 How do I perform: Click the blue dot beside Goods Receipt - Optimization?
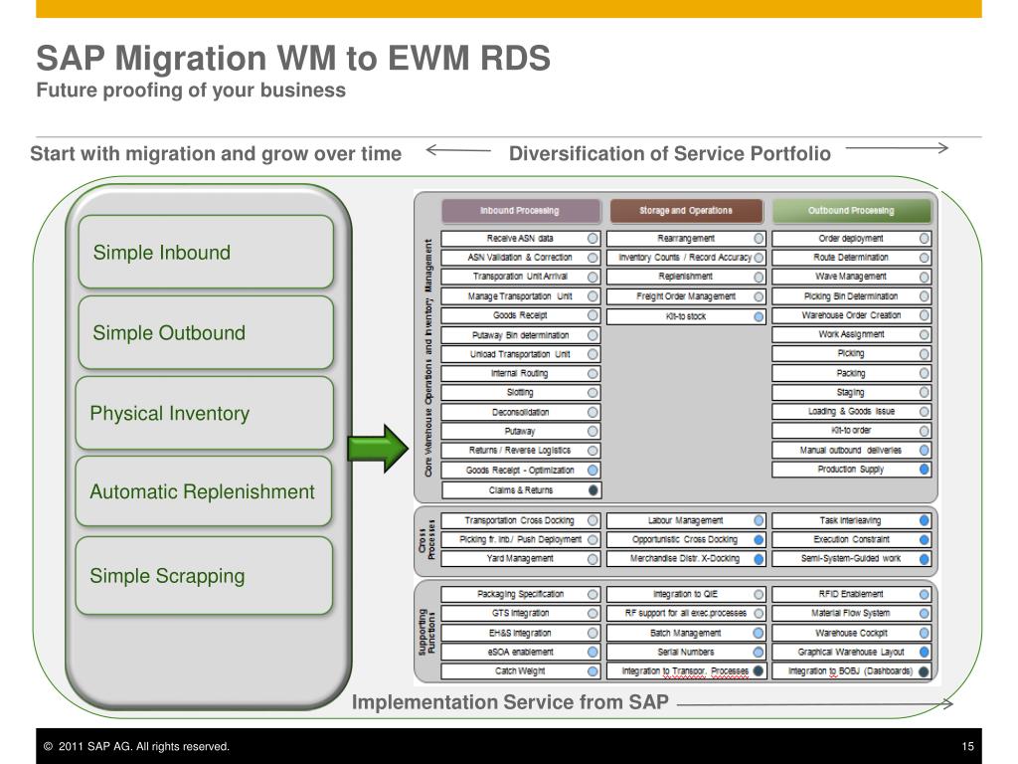point(593,470)
